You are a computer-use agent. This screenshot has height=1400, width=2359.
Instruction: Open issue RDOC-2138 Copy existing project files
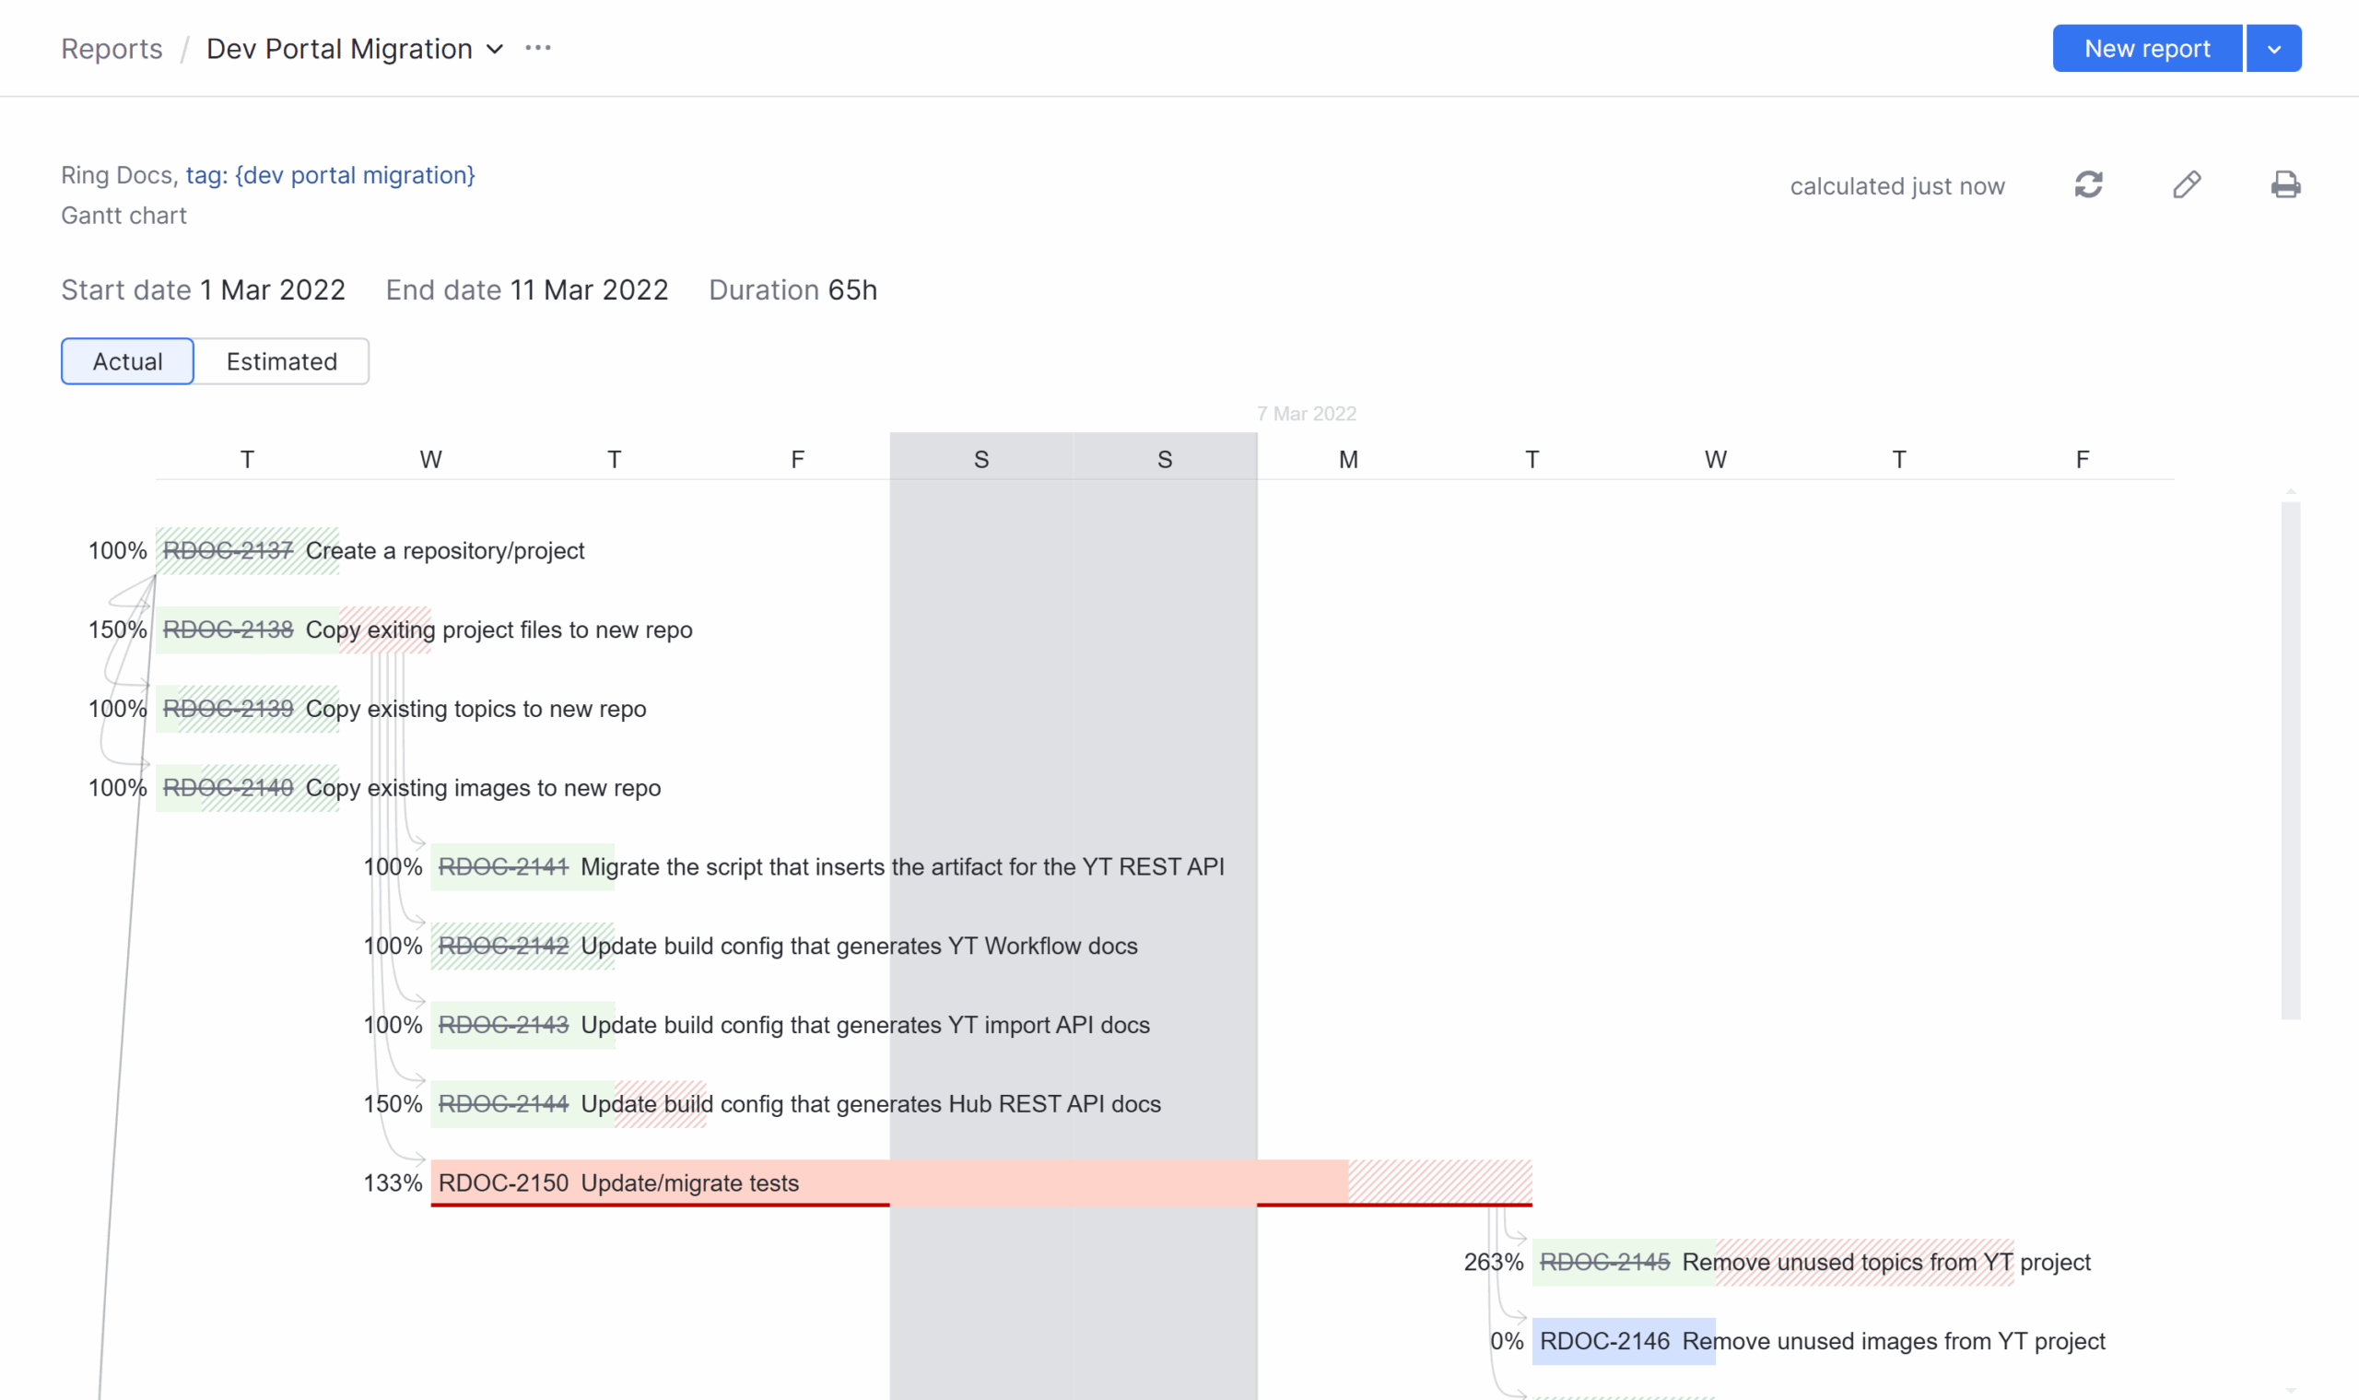(229, 629)
